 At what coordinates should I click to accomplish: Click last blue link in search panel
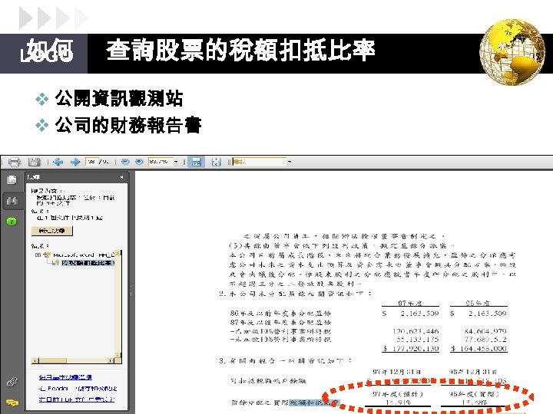[x=77, y=399]
